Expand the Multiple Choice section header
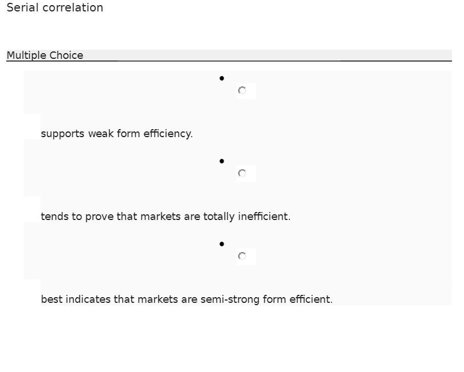 point(46,55)
